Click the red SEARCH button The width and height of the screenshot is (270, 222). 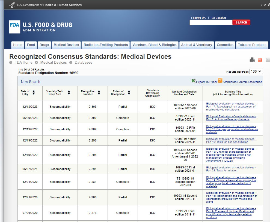(241, 23)
